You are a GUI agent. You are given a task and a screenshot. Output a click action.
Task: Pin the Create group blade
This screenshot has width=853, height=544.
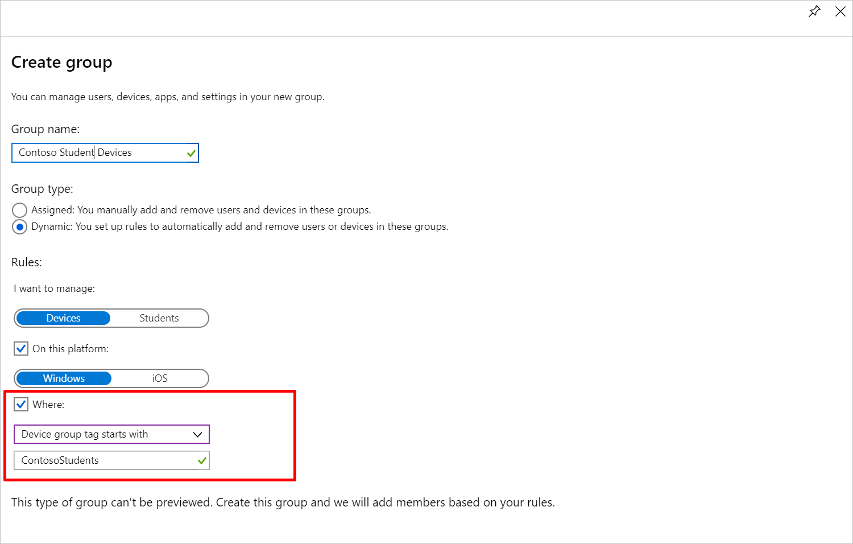[x=814, y=11]
